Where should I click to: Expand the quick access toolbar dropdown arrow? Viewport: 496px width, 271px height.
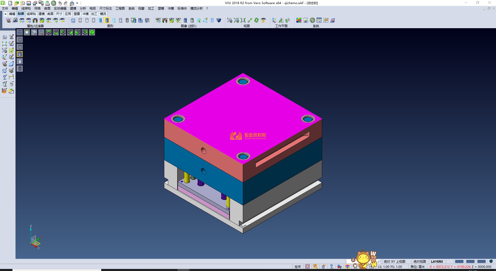point(77,3)
